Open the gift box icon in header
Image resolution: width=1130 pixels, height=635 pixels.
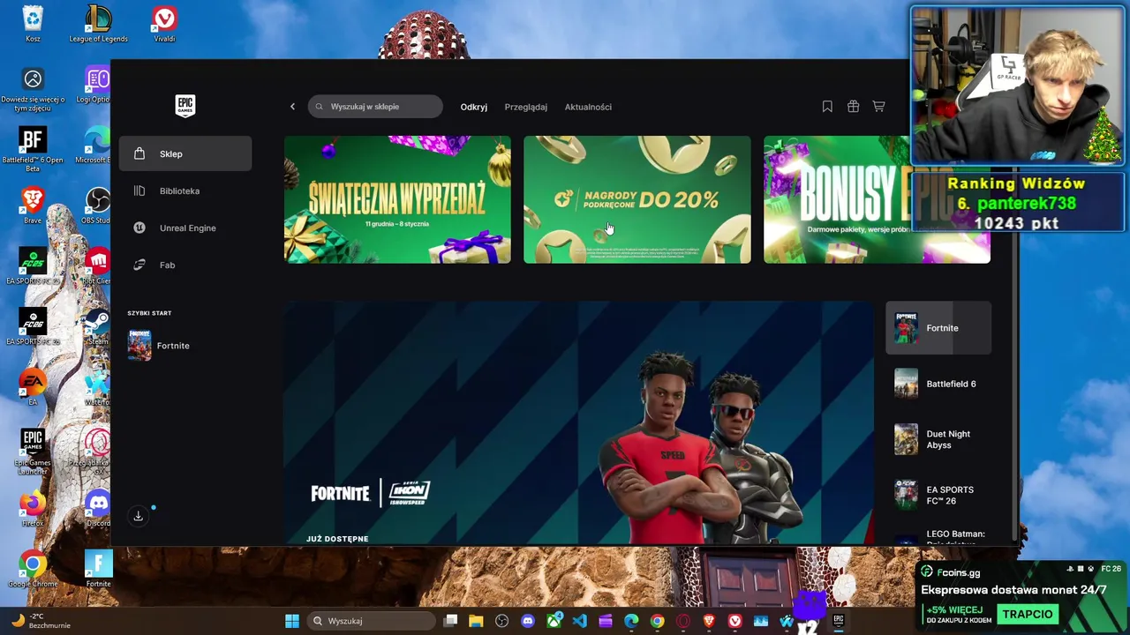coord(853,107)
